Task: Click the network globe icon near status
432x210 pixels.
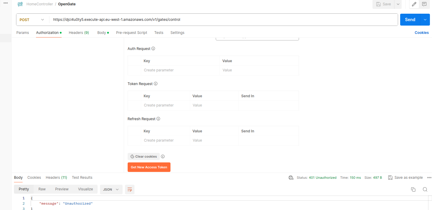Action: (291, 178)
